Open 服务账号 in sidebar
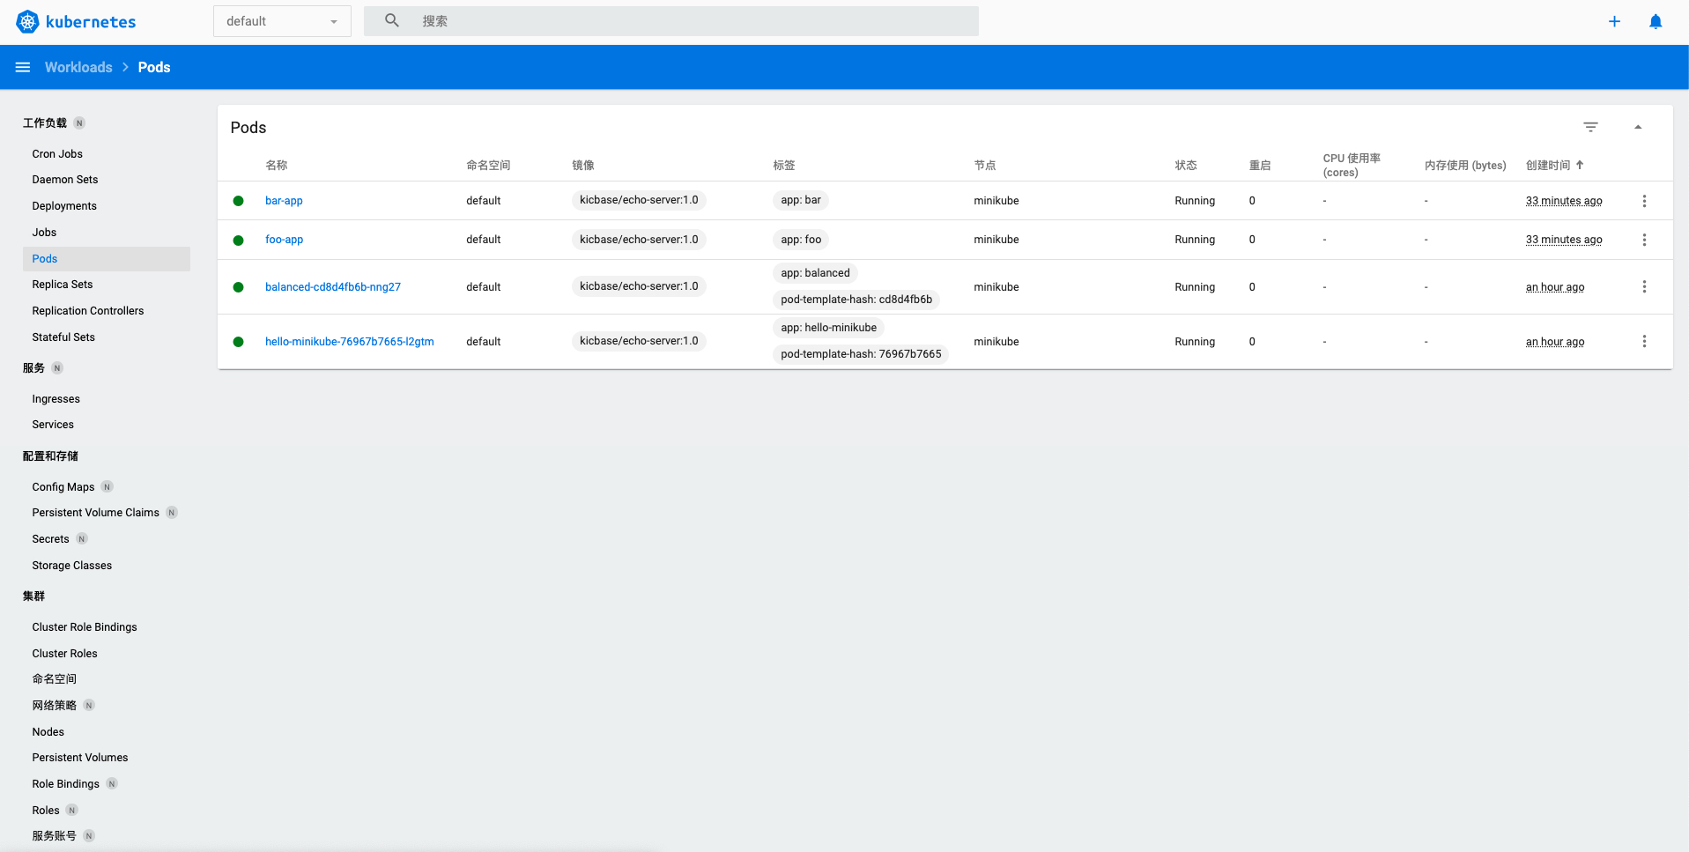This screenshot has height=852, width=1689. pos(55,836)
